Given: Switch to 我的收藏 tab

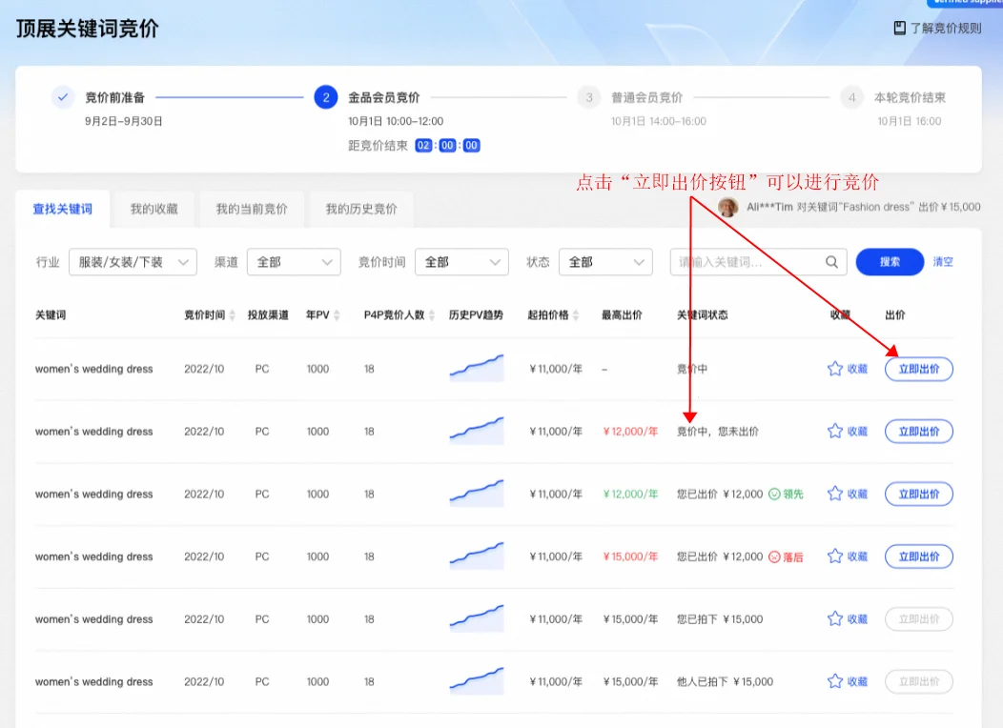Looking at the screenshot, I should pos(154,210).
